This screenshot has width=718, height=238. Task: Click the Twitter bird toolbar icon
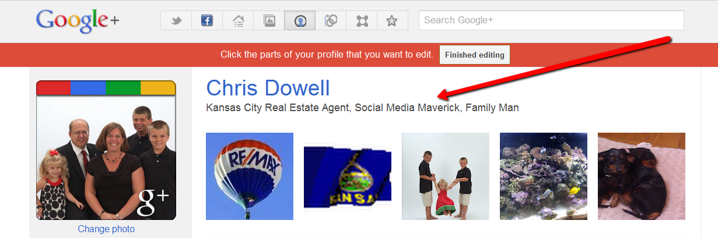point(176,21)
